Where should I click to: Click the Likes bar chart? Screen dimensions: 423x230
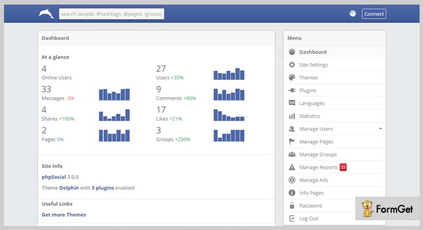tap(229, 115)
